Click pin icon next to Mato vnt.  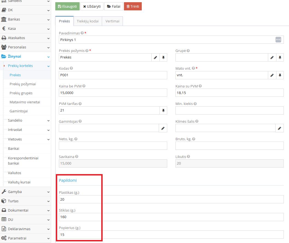(280, 75)
